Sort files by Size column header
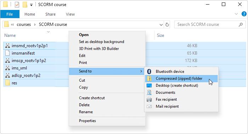Screen dimensions: 248x134 160,35
